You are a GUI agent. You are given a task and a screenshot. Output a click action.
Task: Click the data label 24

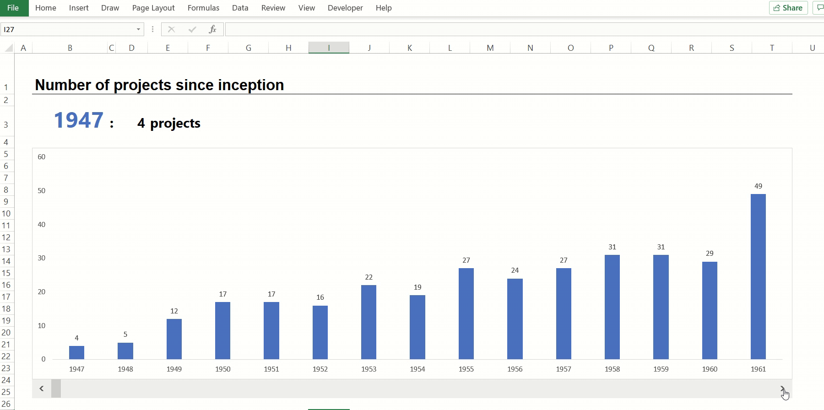pos(515,270)
